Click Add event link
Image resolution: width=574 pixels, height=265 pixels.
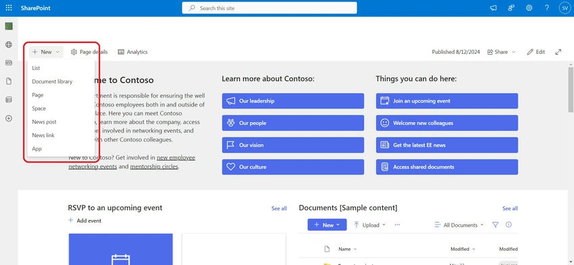coord(85,220)
